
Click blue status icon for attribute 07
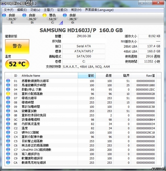click(x=8, y=98)
